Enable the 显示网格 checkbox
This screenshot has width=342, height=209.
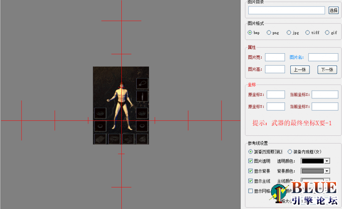click(x=250, y=191)
